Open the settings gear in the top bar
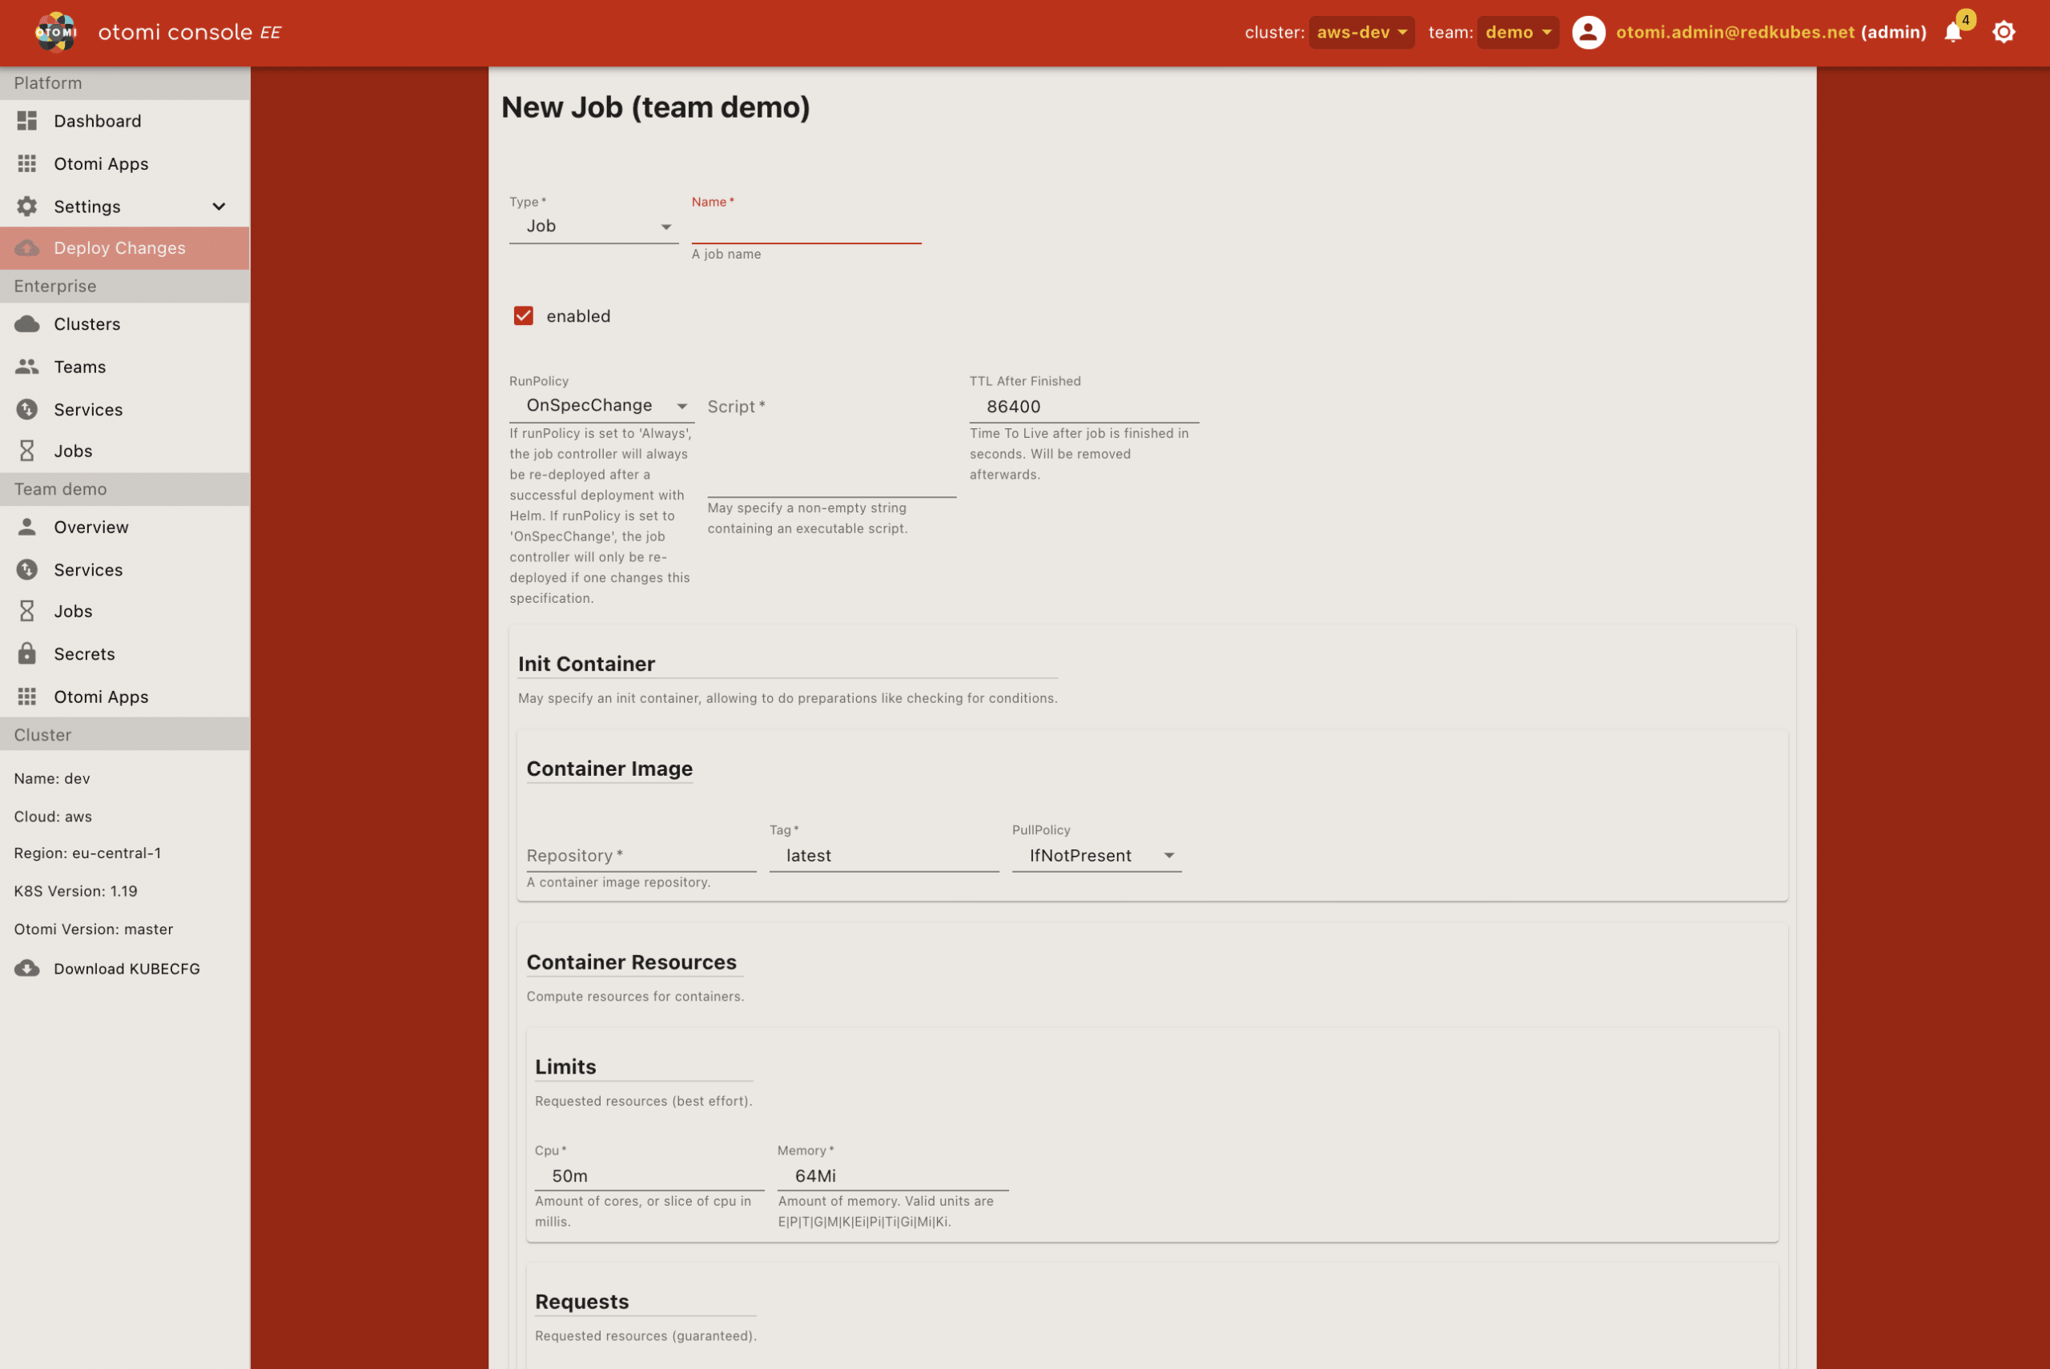 point(2004,31)
